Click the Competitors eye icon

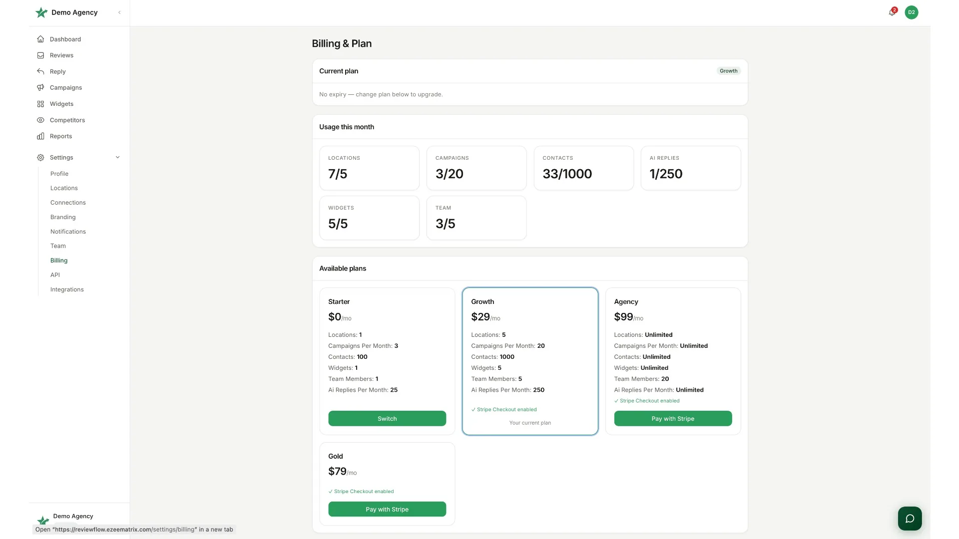[40, 120]
